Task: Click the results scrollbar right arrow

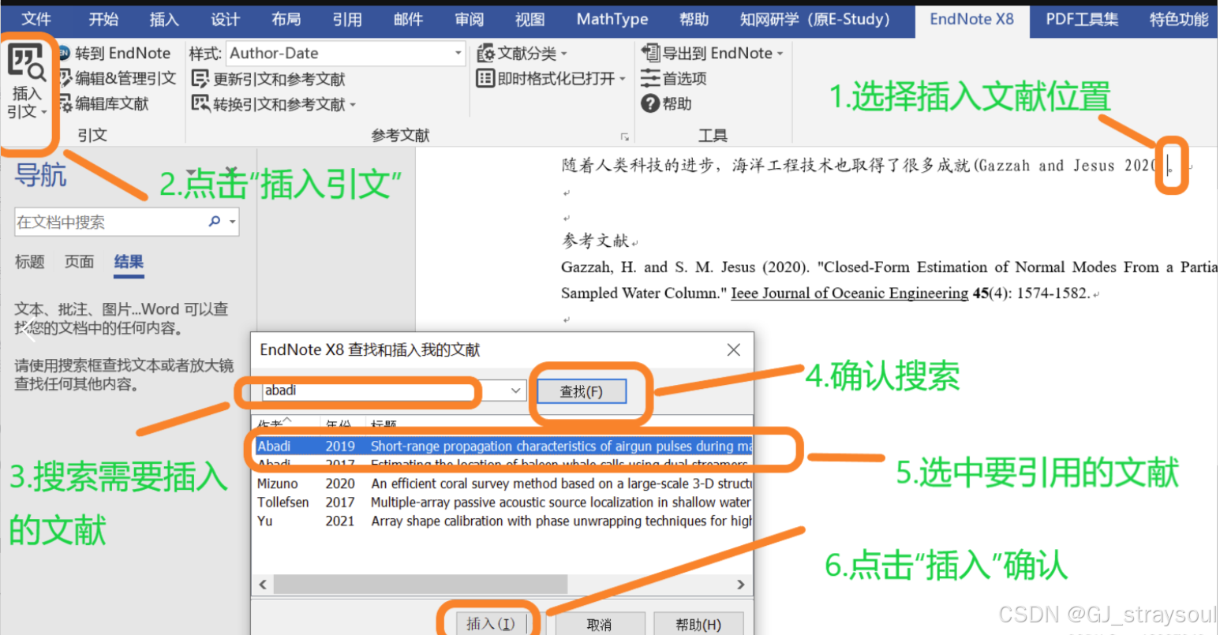Action: [740, 585]
